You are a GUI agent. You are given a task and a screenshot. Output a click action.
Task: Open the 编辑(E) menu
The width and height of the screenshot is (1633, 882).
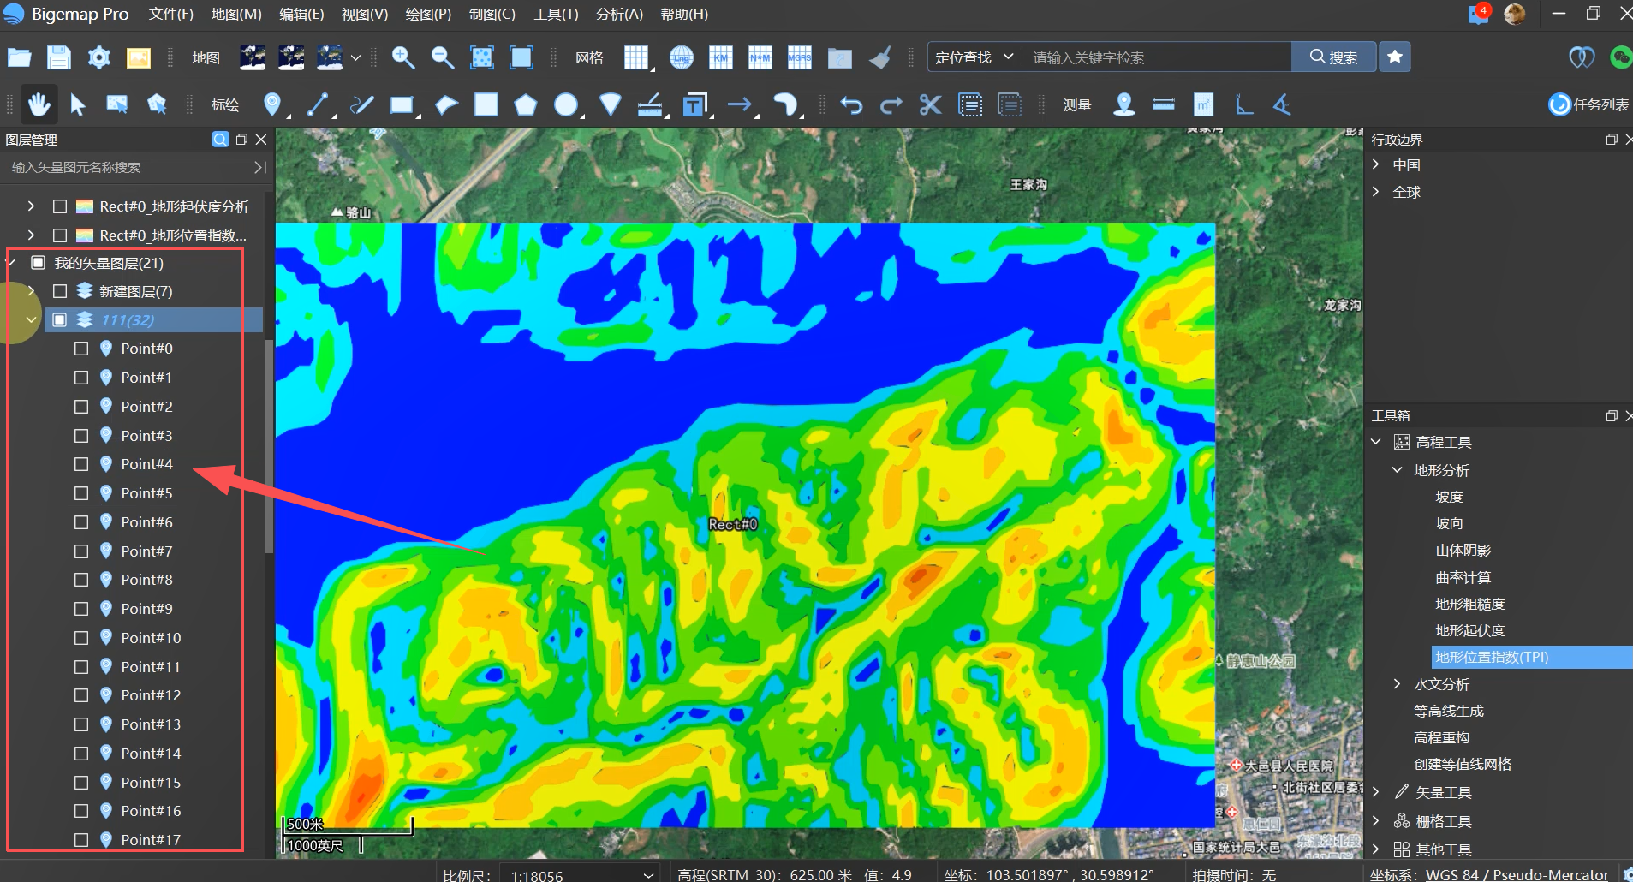[x=301, y=15]
